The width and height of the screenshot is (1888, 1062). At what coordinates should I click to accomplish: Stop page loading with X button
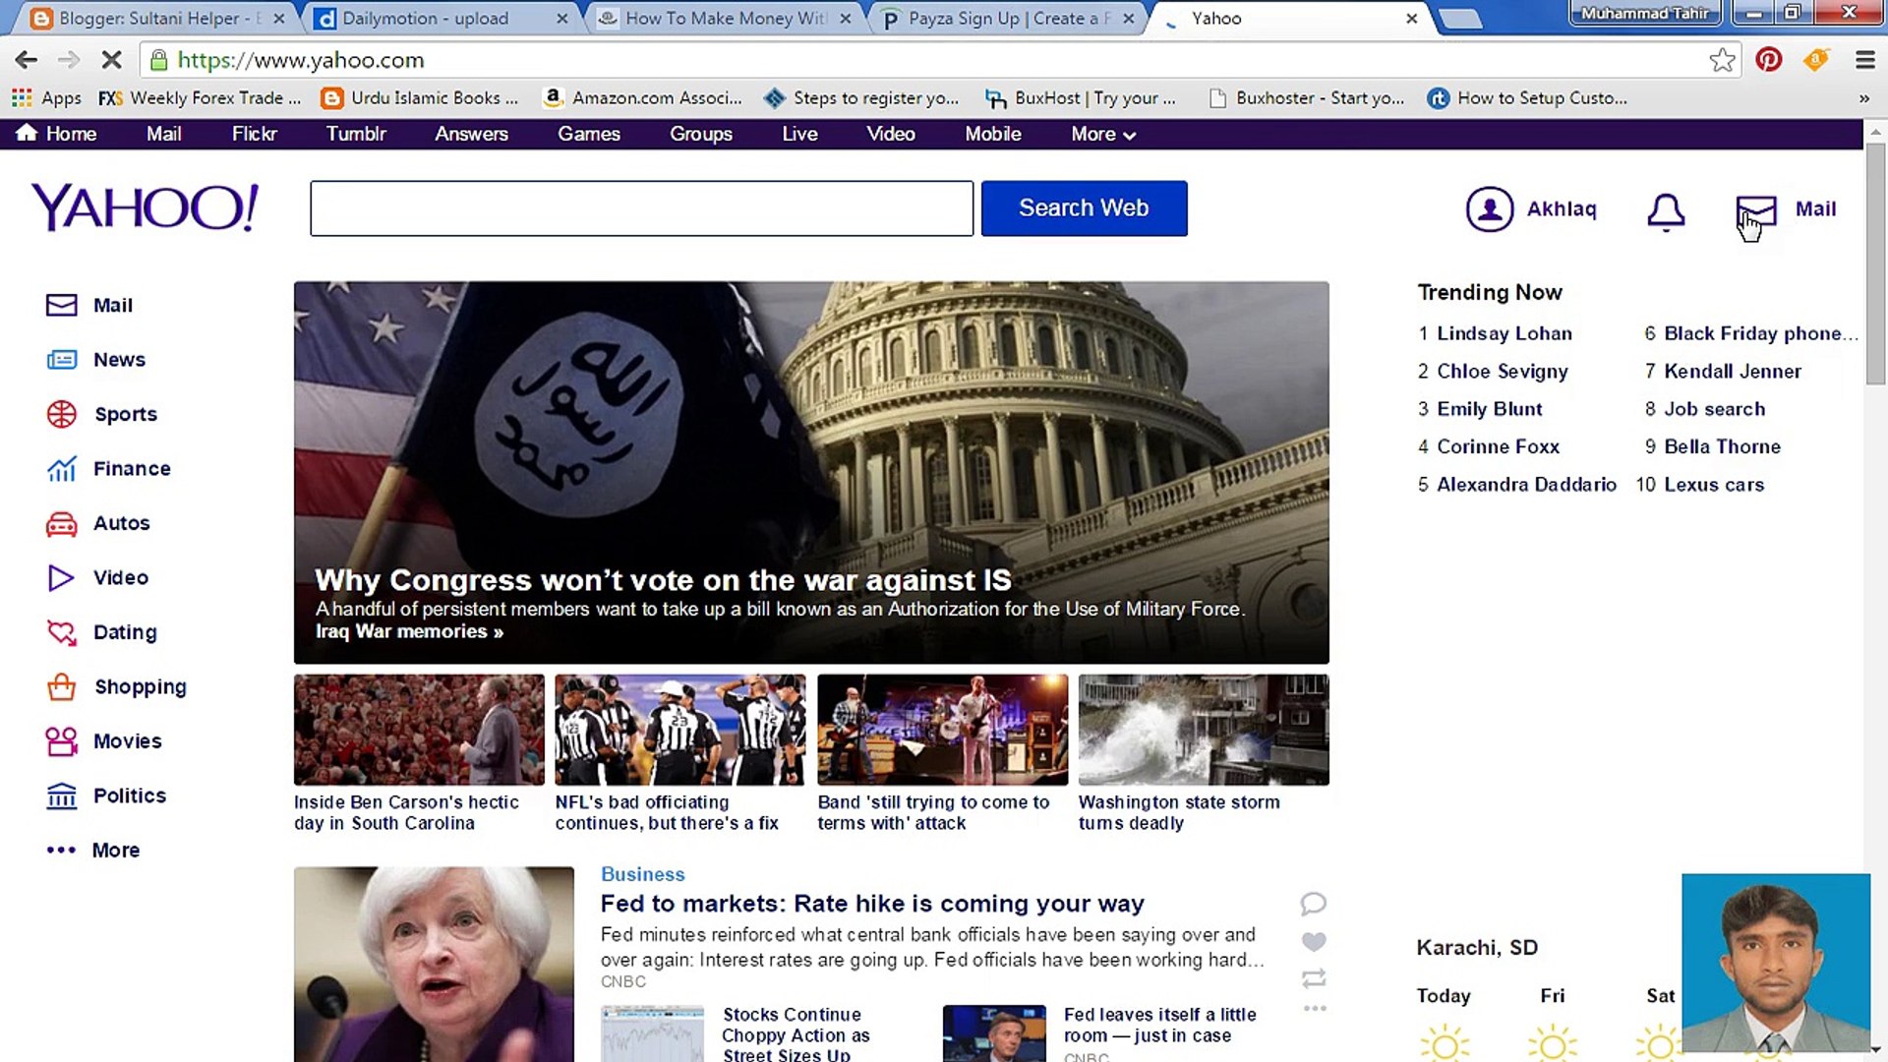(111, 60)
